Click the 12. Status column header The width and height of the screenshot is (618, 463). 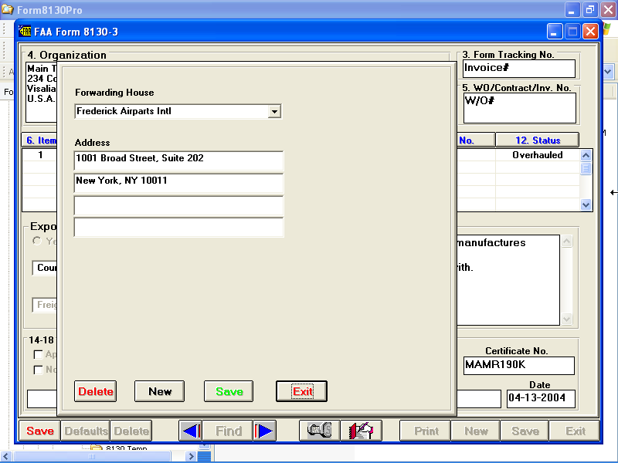537,140
